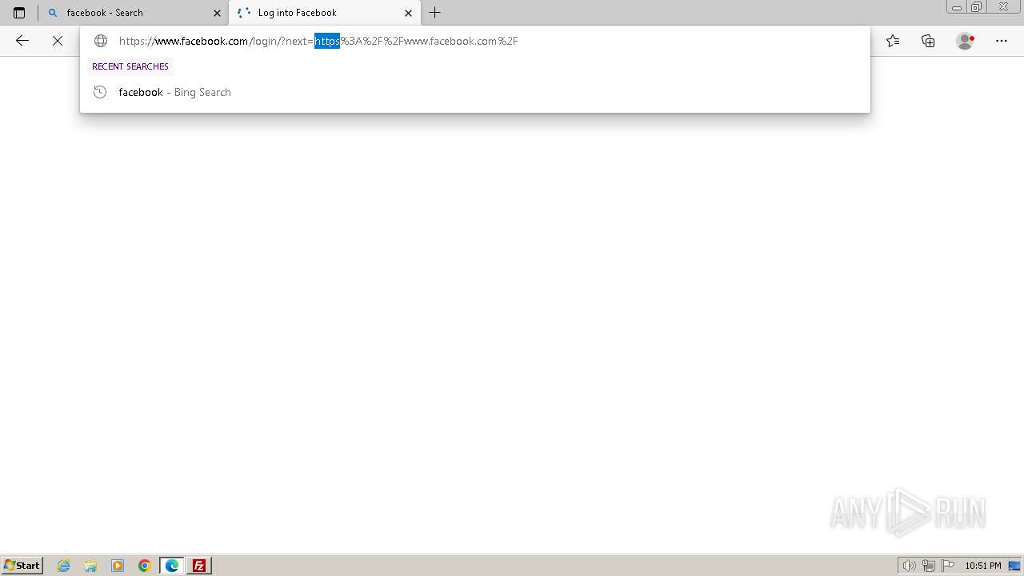Open FileZilla from taskbar
Viewport: 1024px width, 576px height.
199,566
